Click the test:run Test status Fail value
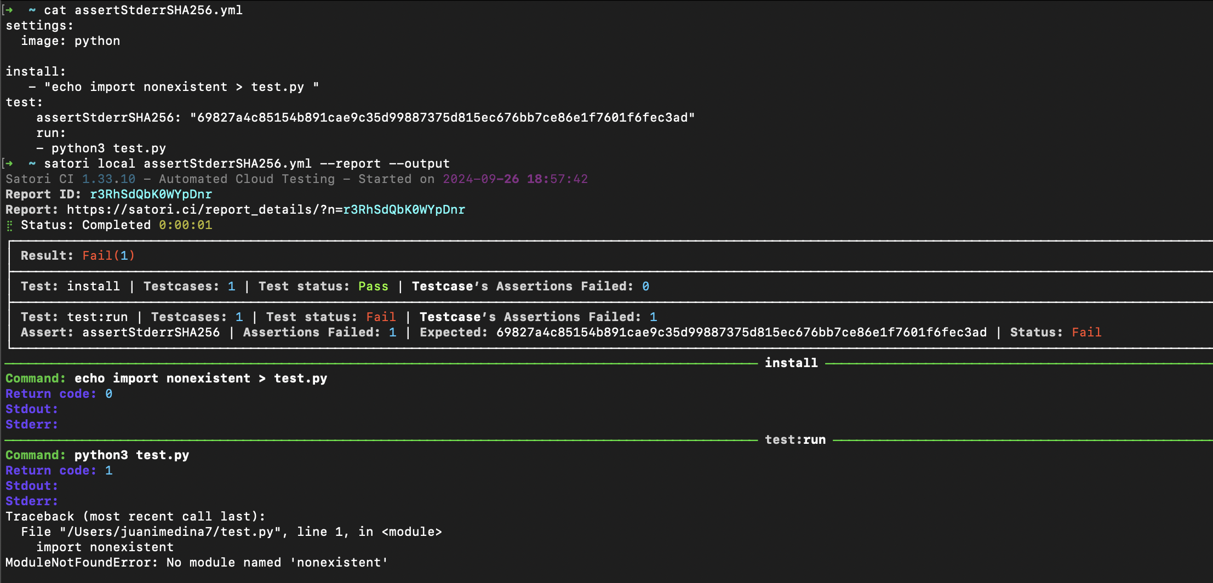The image size is (1213, 583). (x=381, y=317)
